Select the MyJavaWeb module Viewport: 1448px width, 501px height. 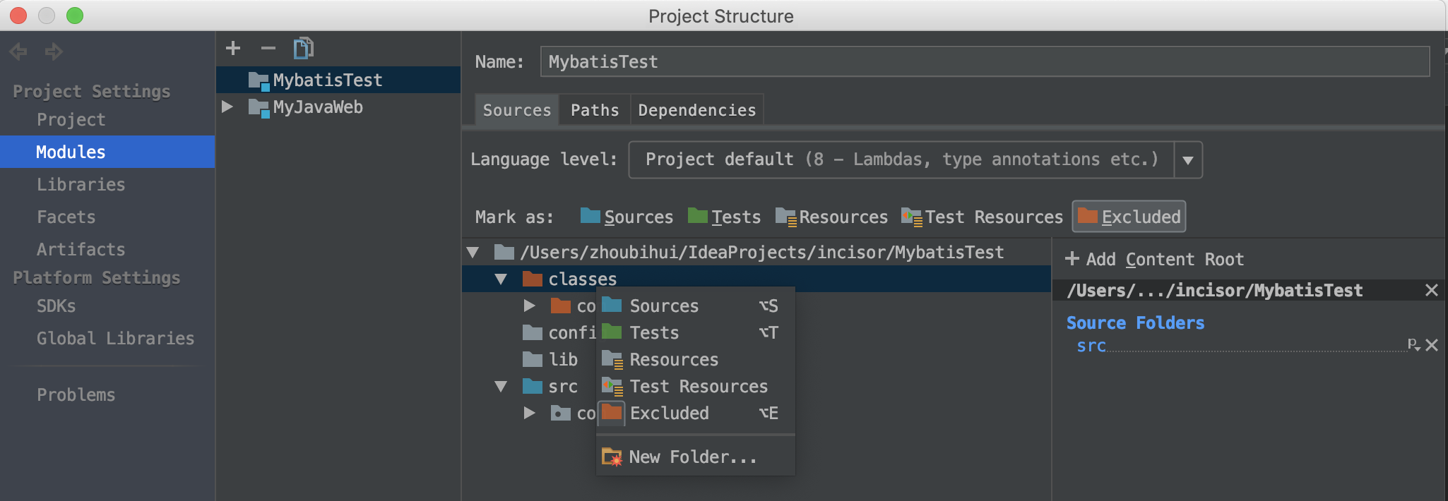tap(338, 107)
